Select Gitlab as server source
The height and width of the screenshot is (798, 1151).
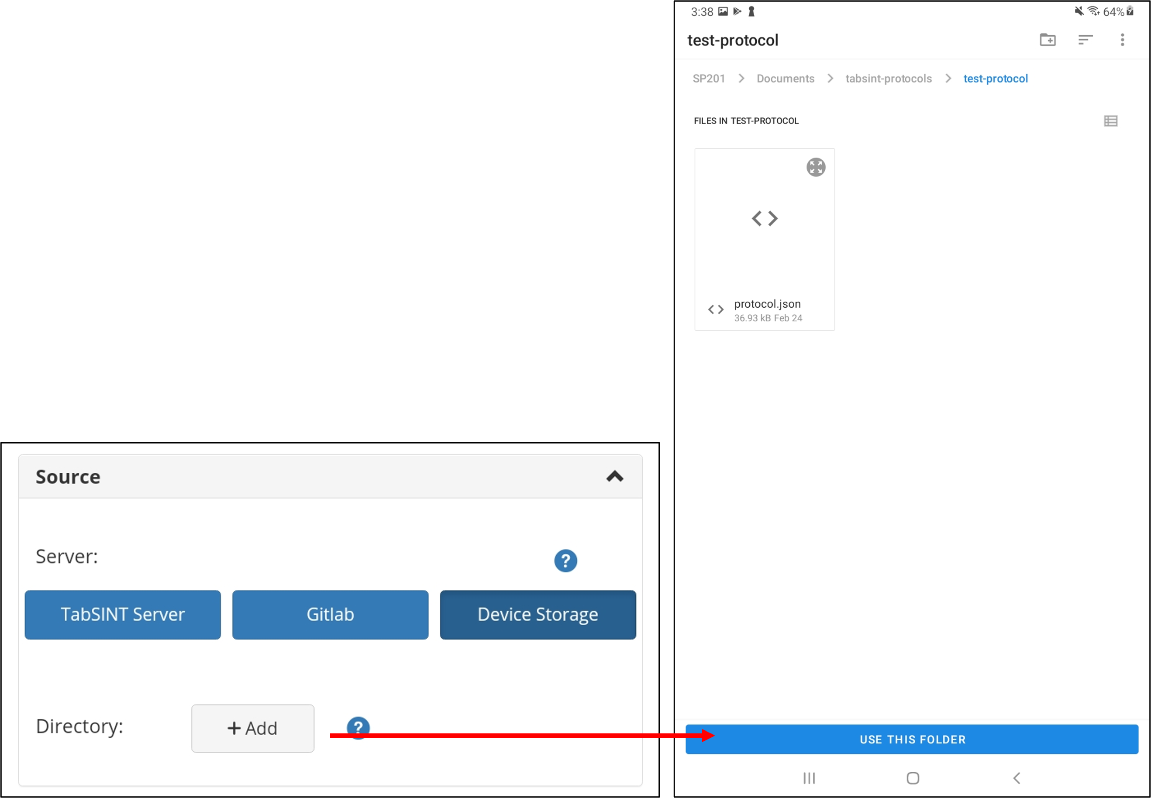click(x=330, y=615)
